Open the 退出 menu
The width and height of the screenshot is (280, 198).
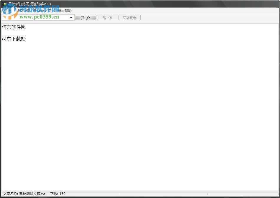tap(7, 11)
